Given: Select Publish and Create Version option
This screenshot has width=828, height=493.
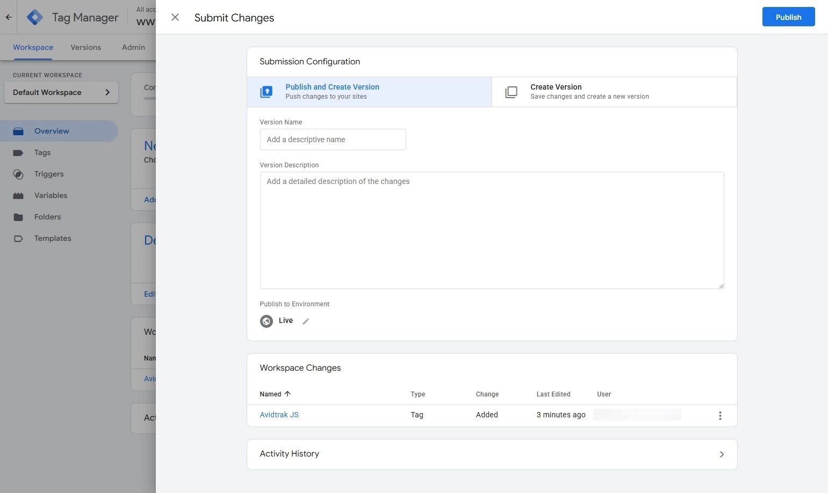Looking at the screenshot, I should coord(332,91).
